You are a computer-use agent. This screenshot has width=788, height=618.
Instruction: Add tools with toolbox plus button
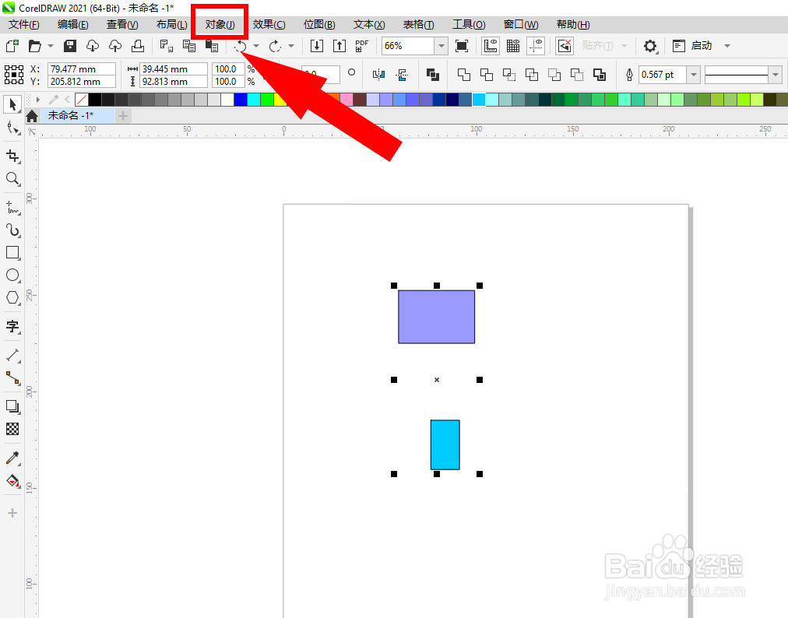point(12,513)
